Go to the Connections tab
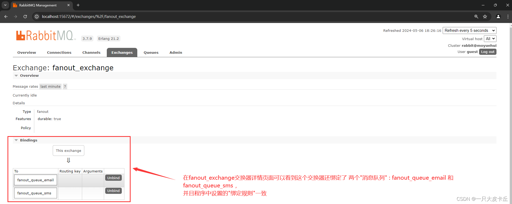This screenshot has width=512, height=204. coord(59,52)
